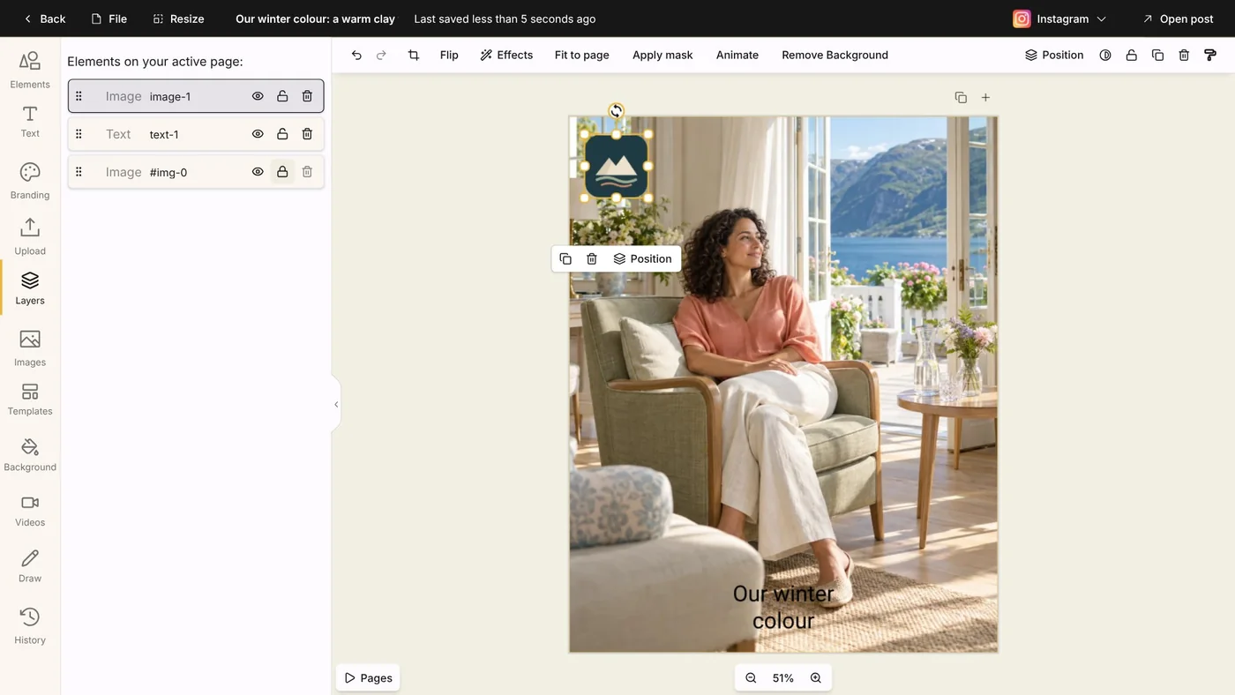The image size is (1235, 695).
Task: Zoom in with the plus magnifier
Action: [816, 678]
